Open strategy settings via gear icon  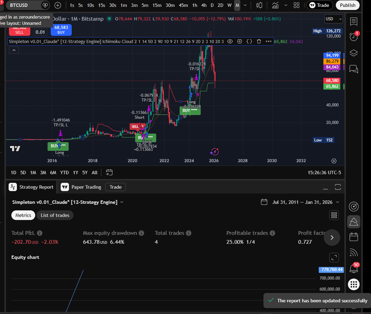coord(240,41)
